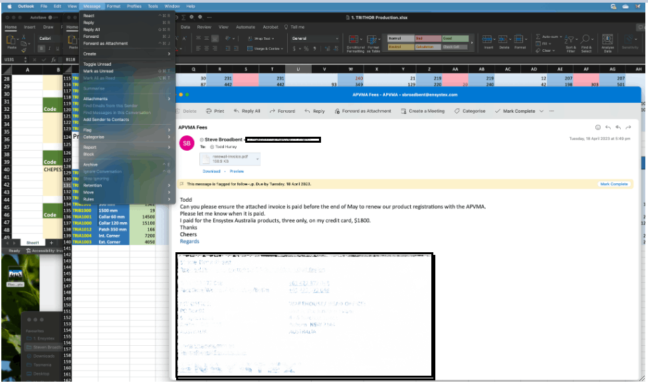Expand the Retention submenu
This screenshot has width=648, height=385.
126,185
